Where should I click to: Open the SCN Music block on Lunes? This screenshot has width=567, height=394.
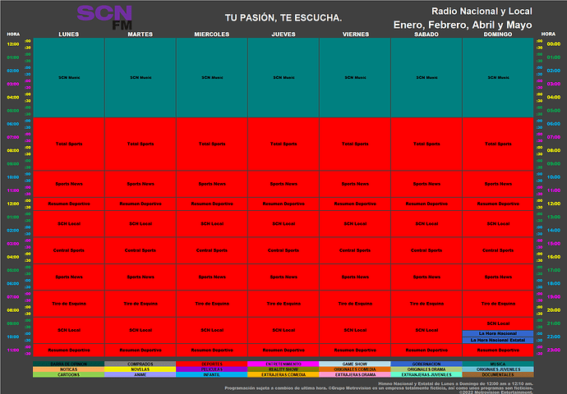[69, 78]
